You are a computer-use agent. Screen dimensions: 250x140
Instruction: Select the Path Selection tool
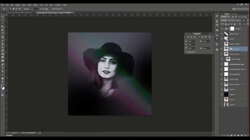(x=2, y=71)
